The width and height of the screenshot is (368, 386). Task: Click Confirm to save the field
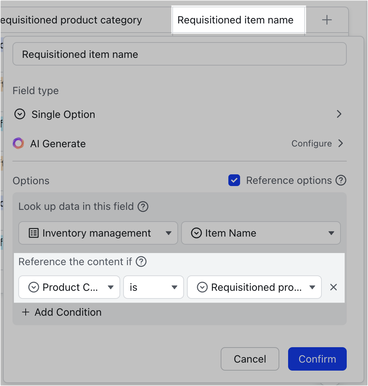[x=317, y=359]
